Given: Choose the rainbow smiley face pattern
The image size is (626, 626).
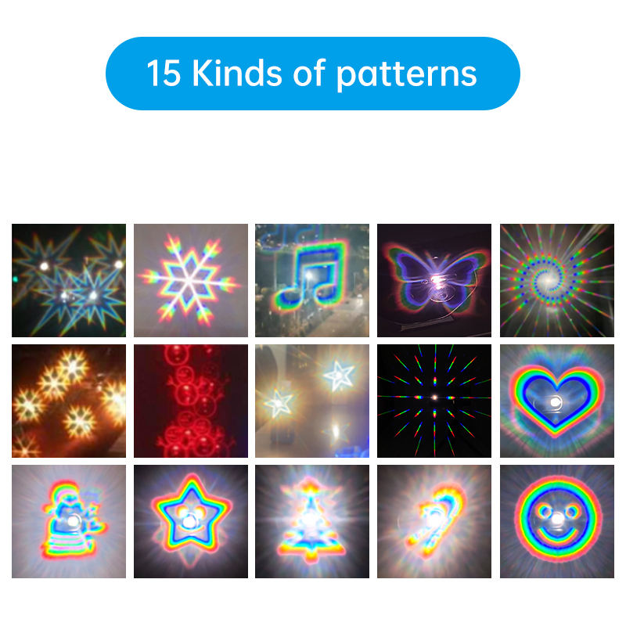Looking at the screenshot, I should click(x=557, y=521).
